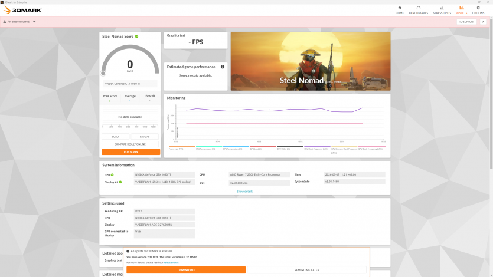The height and width of the screenshot is (277, 493).
Task: Click the To Support button
Action: pos(466,22)
